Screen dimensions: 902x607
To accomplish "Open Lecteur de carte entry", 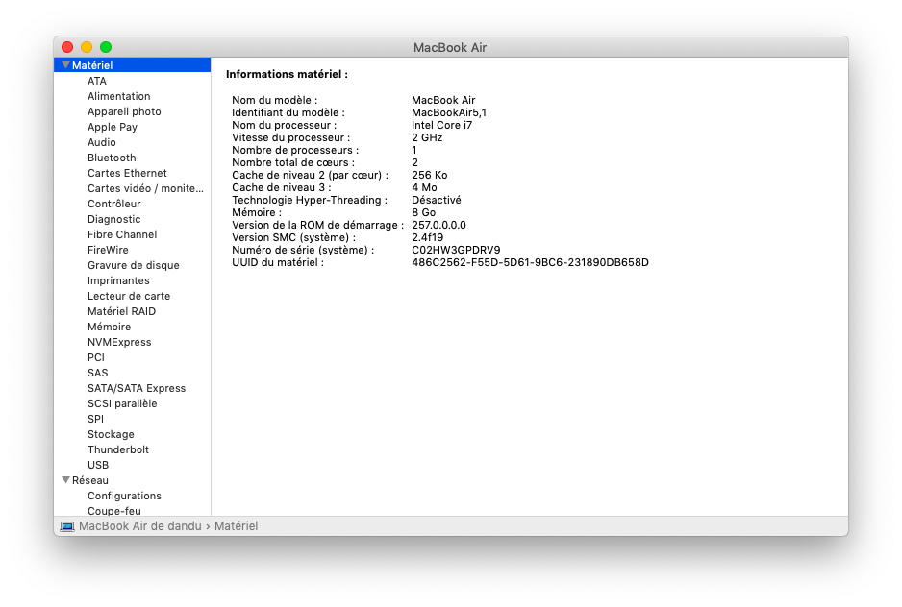I will pyautogui.click(x=129, y=296).
